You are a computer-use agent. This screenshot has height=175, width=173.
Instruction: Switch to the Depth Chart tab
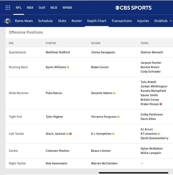97,21
